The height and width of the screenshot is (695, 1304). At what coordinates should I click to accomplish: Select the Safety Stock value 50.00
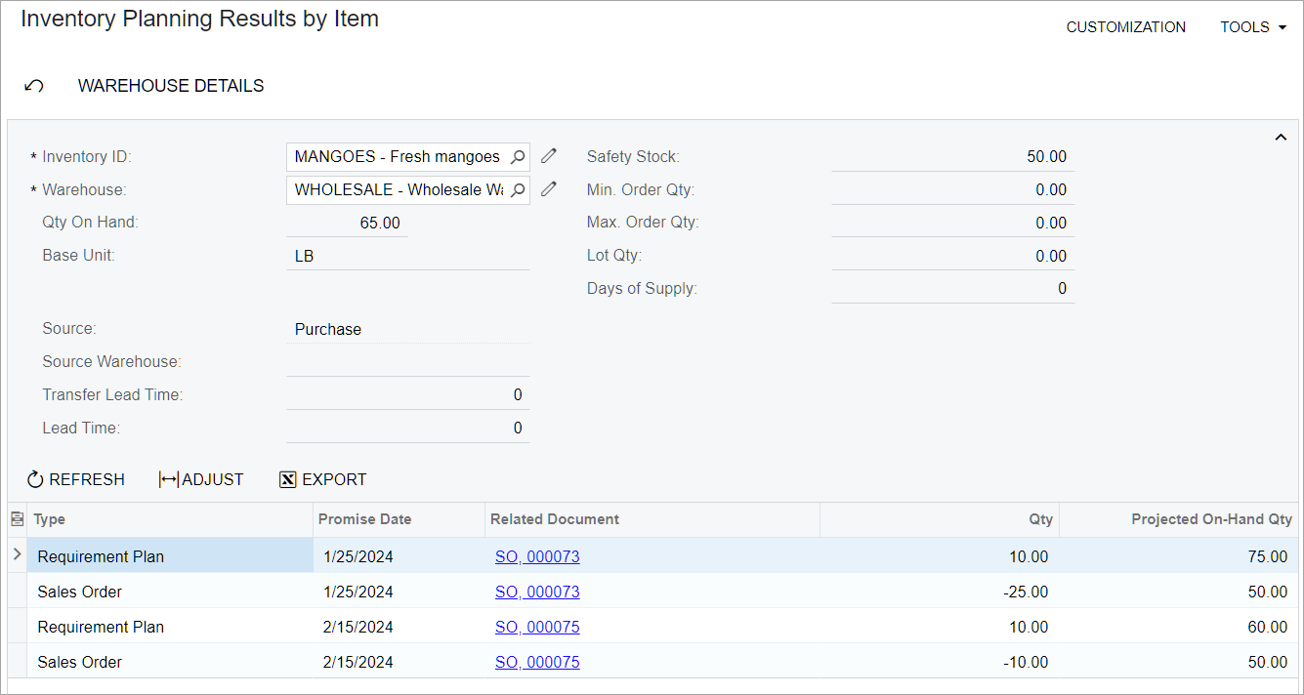click(1046, 156)
